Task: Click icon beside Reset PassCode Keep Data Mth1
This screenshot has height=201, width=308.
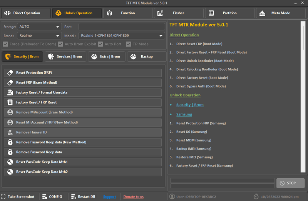Action: tap(10, 162)
